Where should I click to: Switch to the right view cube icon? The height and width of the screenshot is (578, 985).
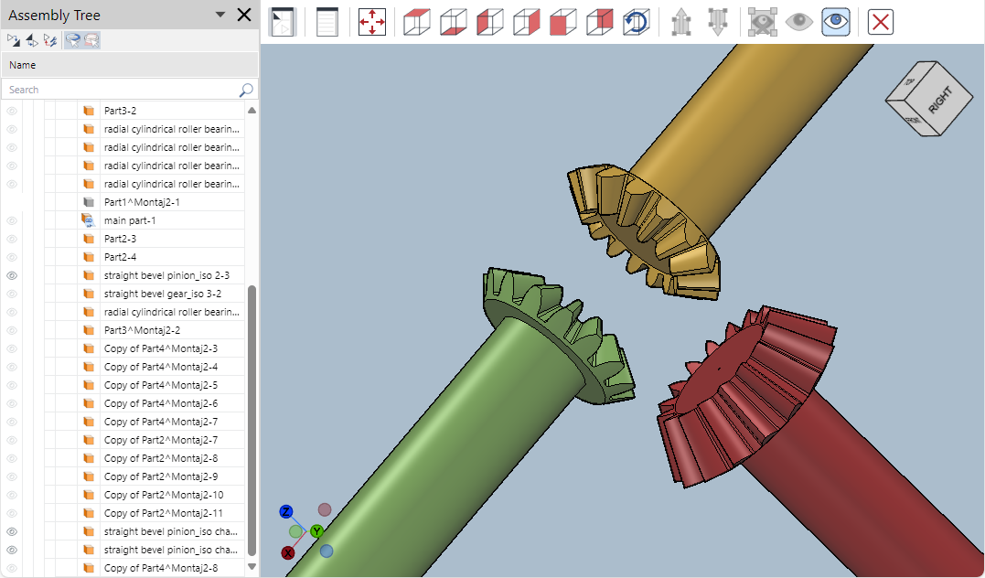click(527, 22)
